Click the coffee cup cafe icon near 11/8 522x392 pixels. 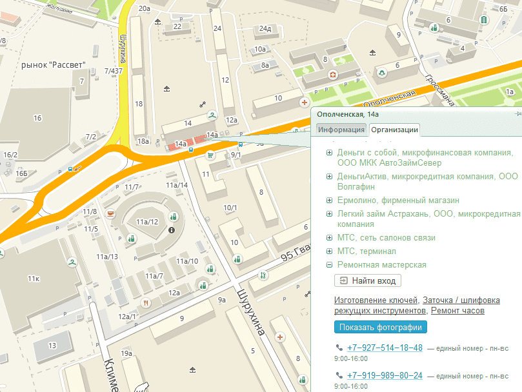pyautogui.click(x=110, y=213)
